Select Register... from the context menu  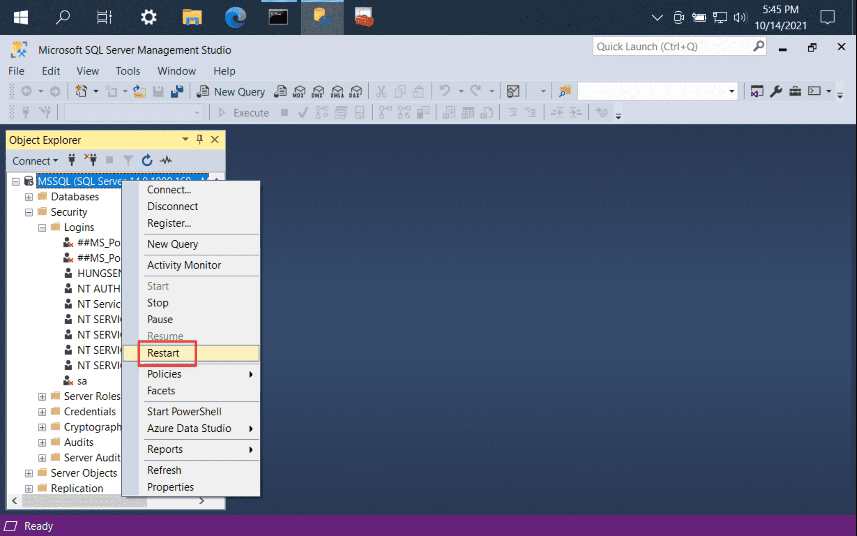191,223
